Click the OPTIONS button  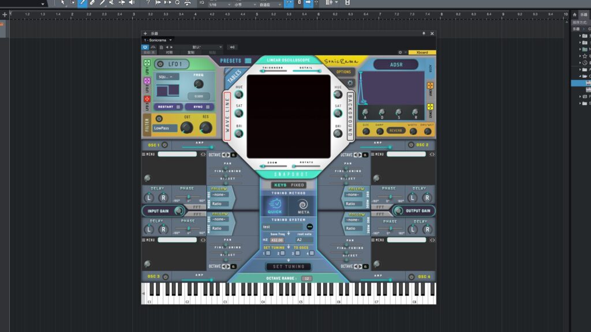point(343,72)
